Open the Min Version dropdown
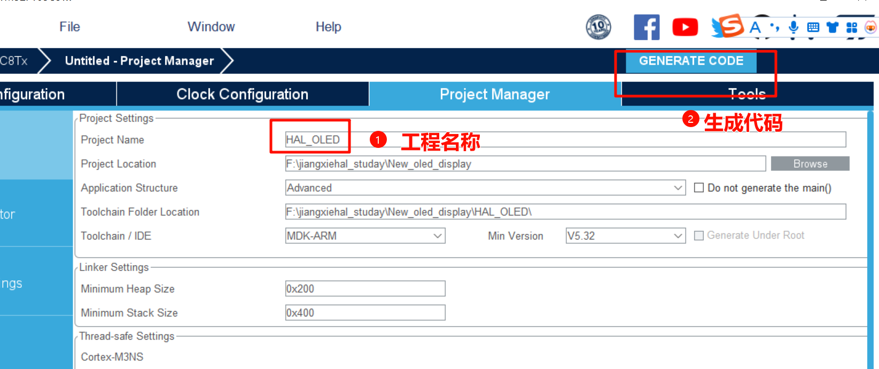 coord(626,235)
